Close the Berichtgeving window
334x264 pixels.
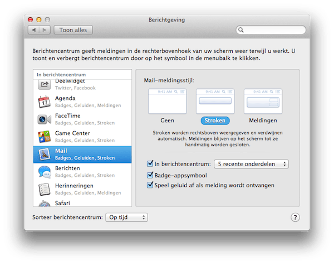pos(31,20)
